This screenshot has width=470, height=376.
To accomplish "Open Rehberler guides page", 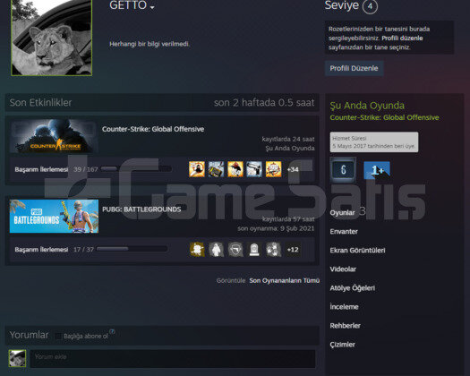I will pyautogui.click(x=345, y=326).
